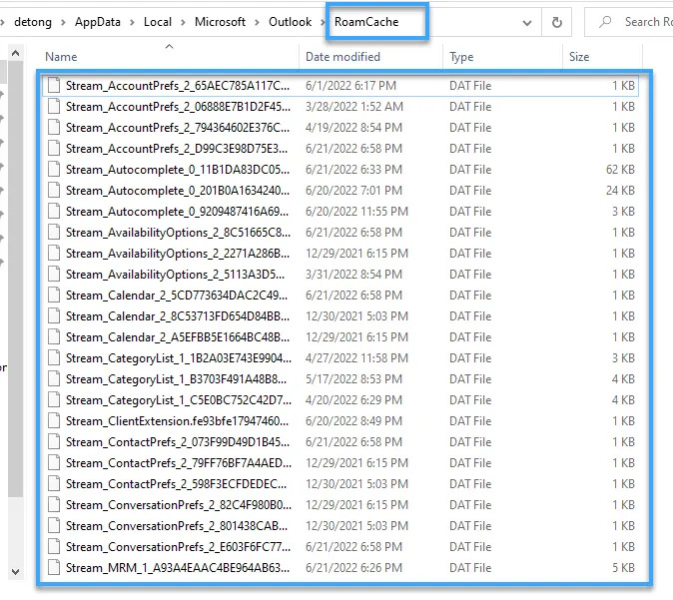
Task: Select file icon of Stream_Calendar_2_8C53713FD654D84BB
Action: click(54, 316)
